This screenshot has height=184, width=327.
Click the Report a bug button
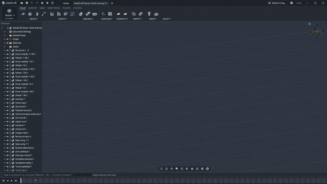[277, 3]
